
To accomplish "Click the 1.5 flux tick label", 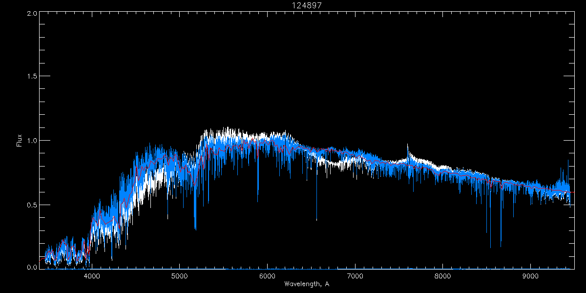I will coord(32,77).
